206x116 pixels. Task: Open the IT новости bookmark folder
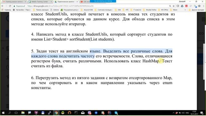[x=136, y=10]
